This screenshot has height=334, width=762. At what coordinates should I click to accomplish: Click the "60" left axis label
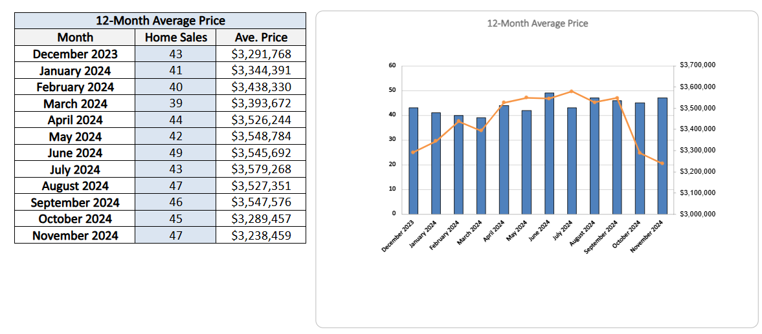tap(392, 65)
